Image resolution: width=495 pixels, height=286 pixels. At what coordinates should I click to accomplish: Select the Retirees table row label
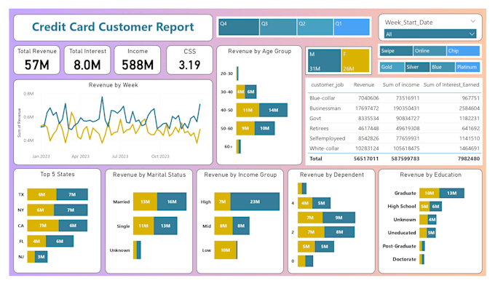(319, 129)
